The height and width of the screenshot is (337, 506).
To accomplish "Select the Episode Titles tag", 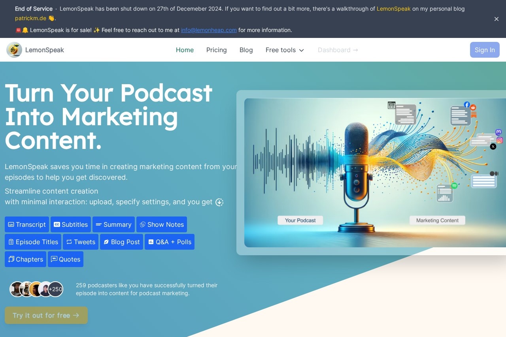I will click(33, 242).
